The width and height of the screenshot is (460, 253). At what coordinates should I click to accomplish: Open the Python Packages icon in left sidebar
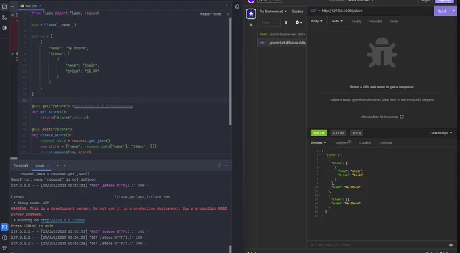pos(5,28)
